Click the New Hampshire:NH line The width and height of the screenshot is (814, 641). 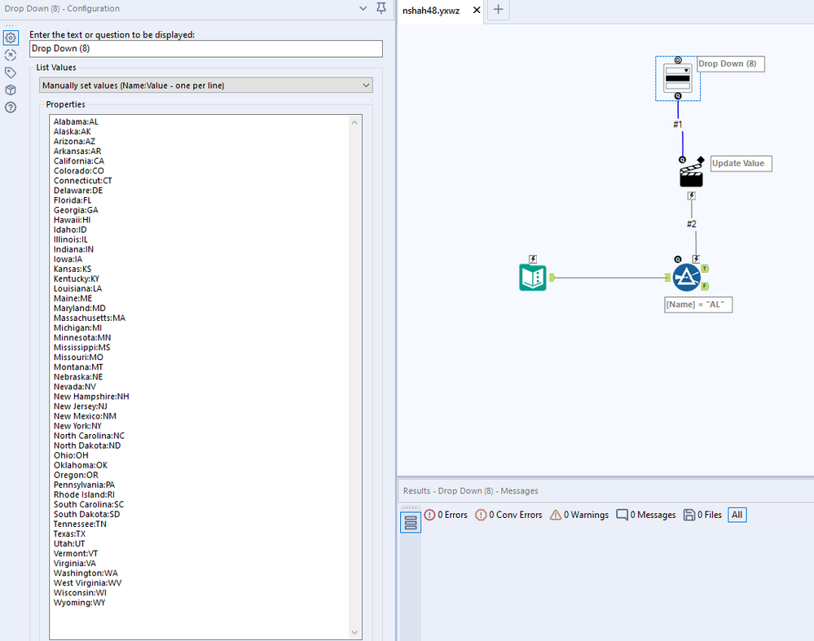click(91, 397)
